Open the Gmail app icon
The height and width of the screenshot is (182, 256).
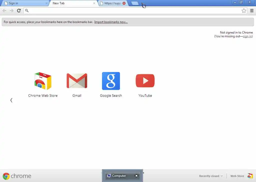(x=77, y=81)
